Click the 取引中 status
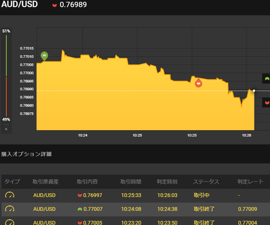Image resolution: width=270 pixels, height=225 pixels. pyautogui.click(x=201, y=195)
